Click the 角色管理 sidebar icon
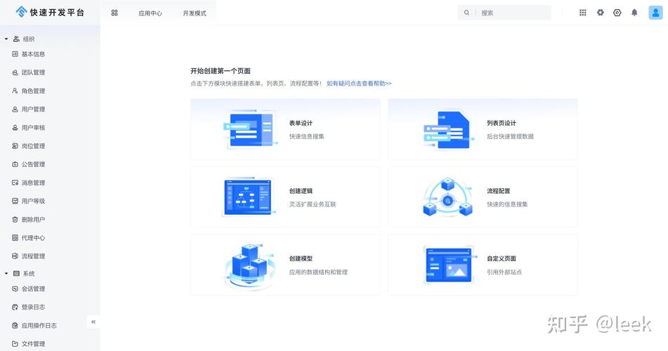 click(15, 91)
